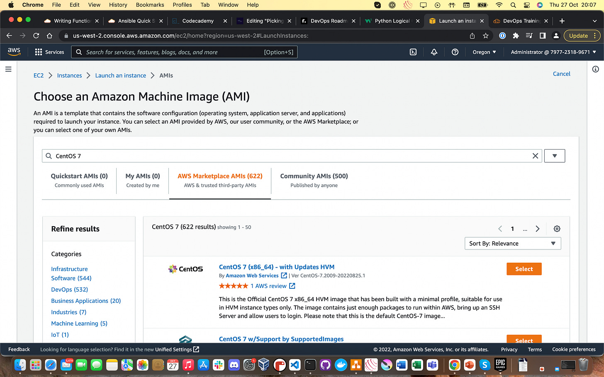This screenshot has height=377, width=604.
Task: Open CentOS 7 w/Support by SupportedImages link
Action: coord(281,339)
